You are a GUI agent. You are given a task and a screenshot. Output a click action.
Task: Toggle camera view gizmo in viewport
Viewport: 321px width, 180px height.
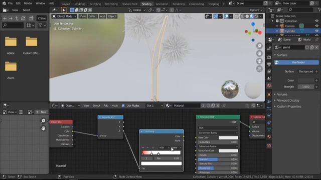(259, 61)
